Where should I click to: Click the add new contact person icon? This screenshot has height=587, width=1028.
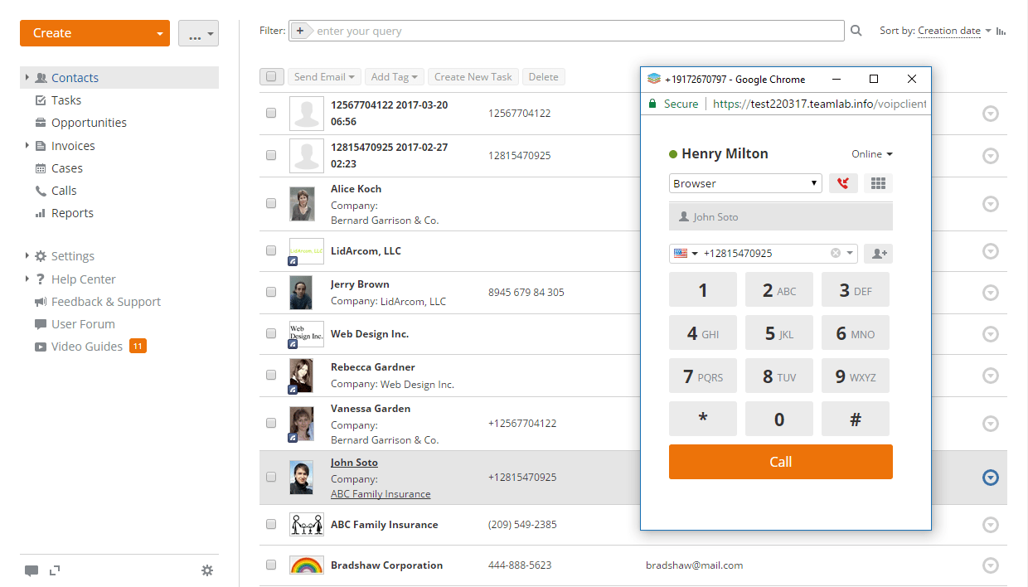click(878, 253)
